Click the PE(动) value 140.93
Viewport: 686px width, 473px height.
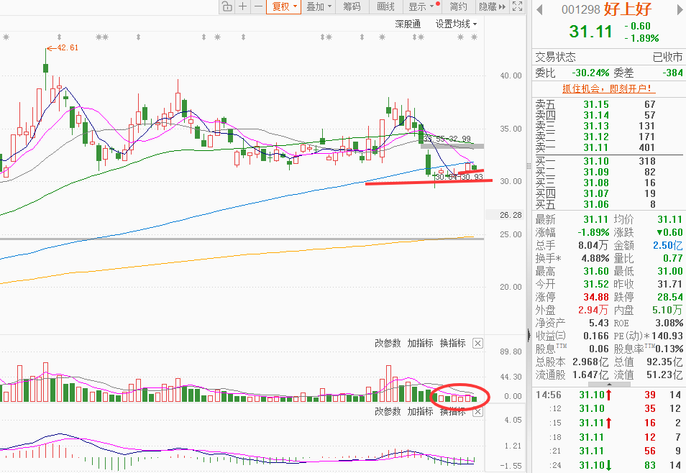point(667,336)
